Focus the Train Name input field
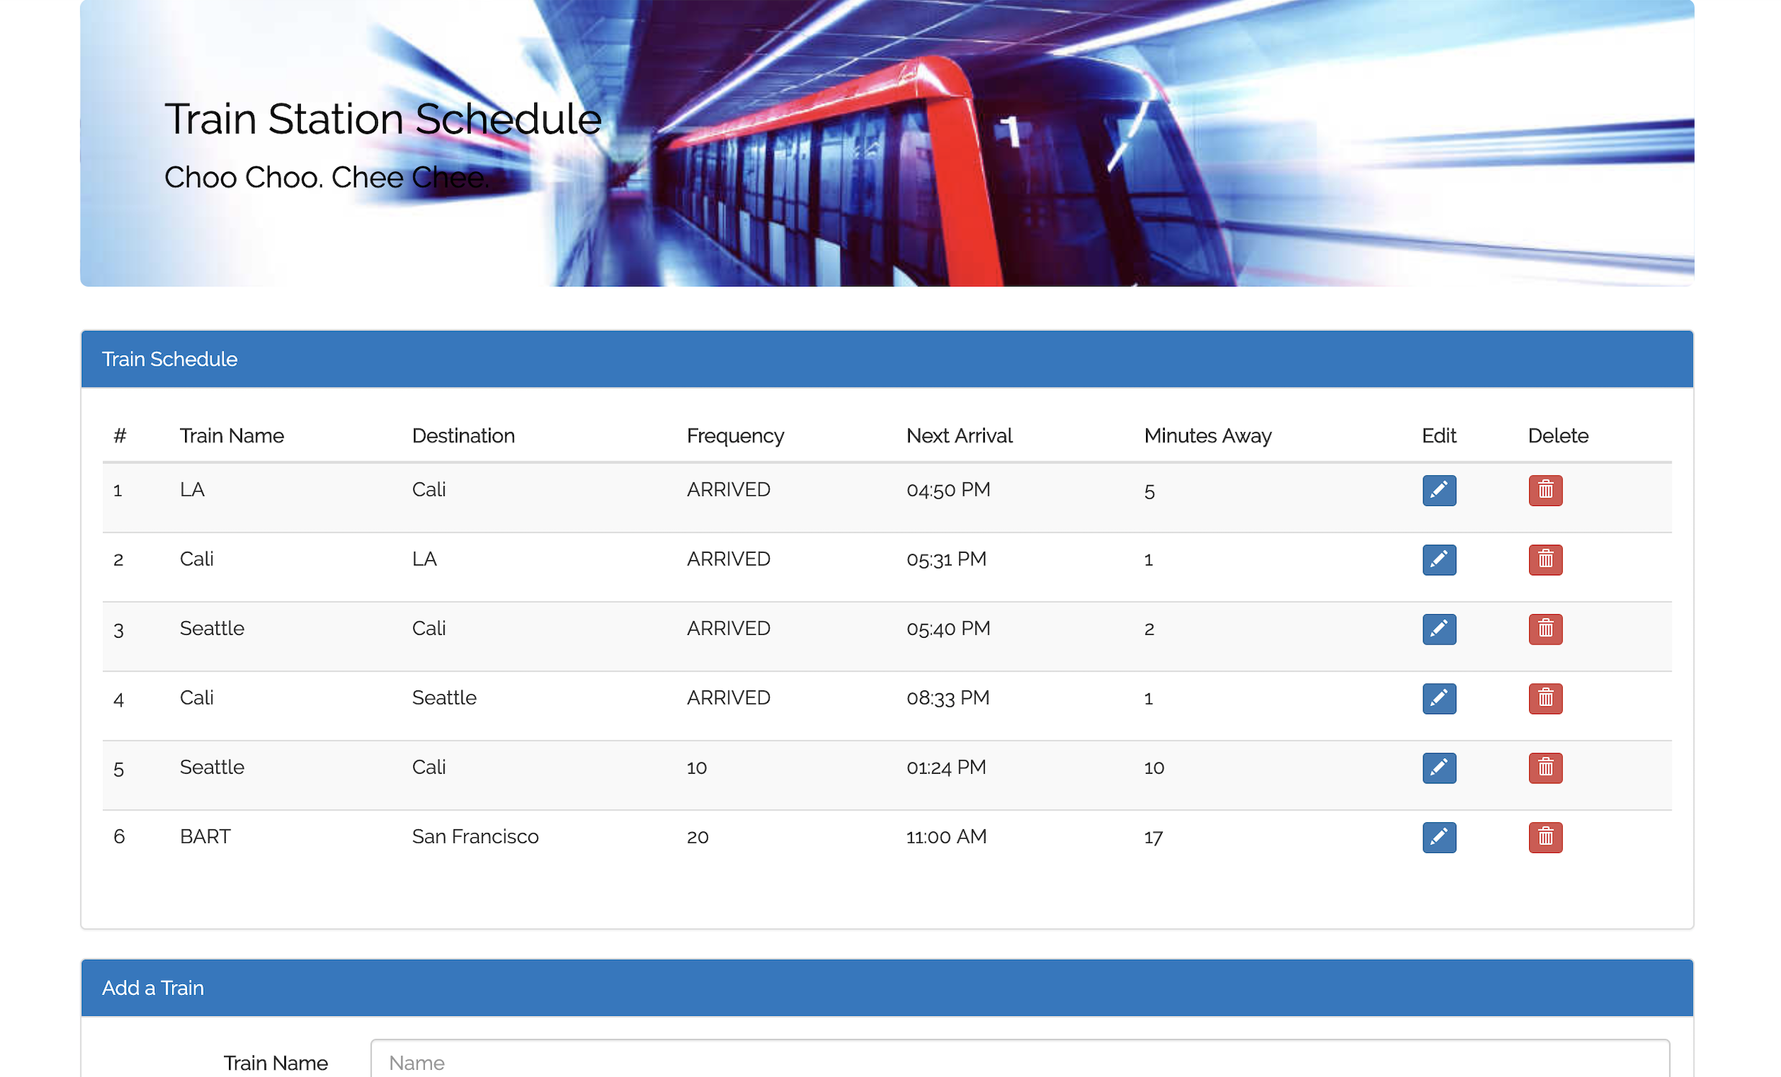Image resolution: width=1781 pixels, height=1077 pixels. (x=1019, y=1061)
